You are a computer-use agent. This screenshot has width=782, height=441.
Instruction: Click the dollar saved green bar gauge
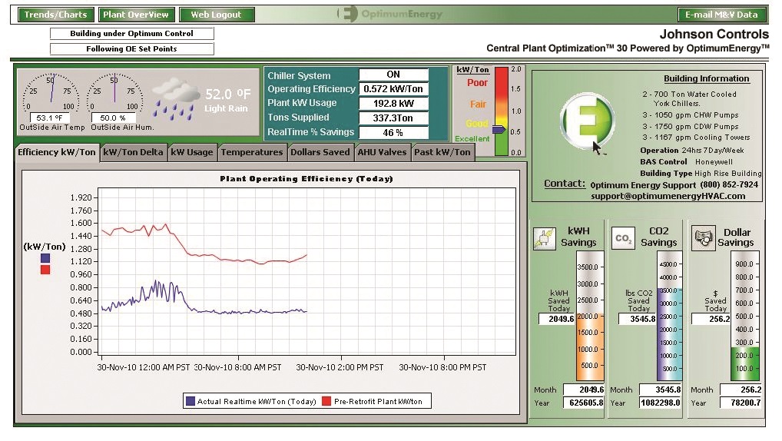pyautogui.click(x=747, y=315)
